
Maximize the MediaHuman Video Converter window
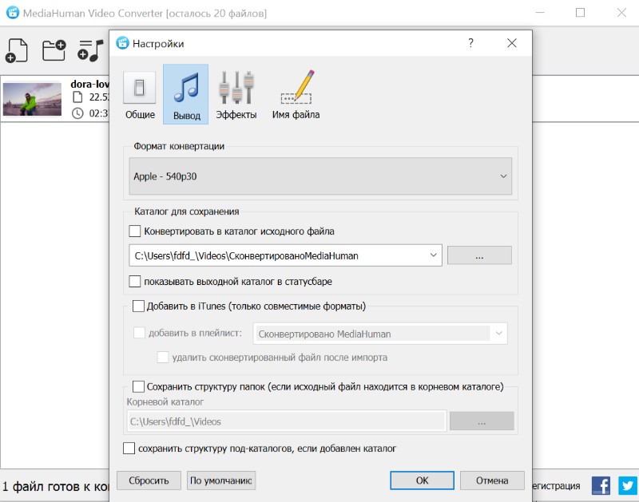pos(581,13)
